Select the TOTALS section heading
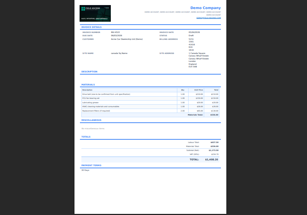Image resolution: width=307 pixels, height=215 pixels. pos(86,137)
